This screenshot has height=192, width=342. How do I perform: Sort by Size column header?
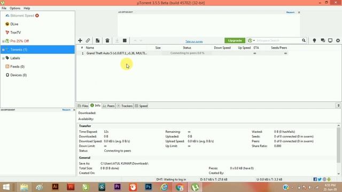coord(158,47)
